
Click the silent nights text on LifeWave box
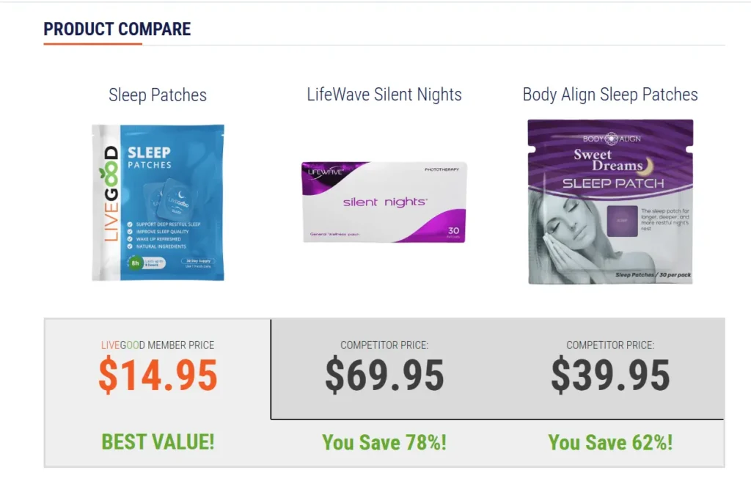click(385, 202)
